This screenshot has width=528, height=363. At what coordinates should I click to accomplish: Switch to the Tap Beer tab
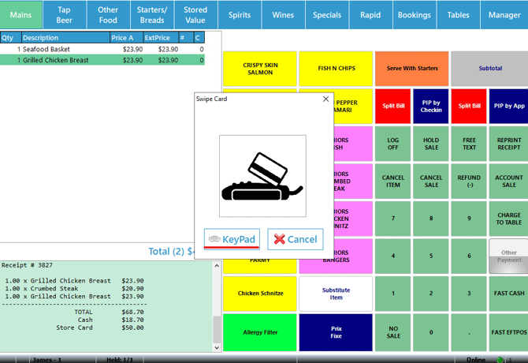(x=65, y=15)
